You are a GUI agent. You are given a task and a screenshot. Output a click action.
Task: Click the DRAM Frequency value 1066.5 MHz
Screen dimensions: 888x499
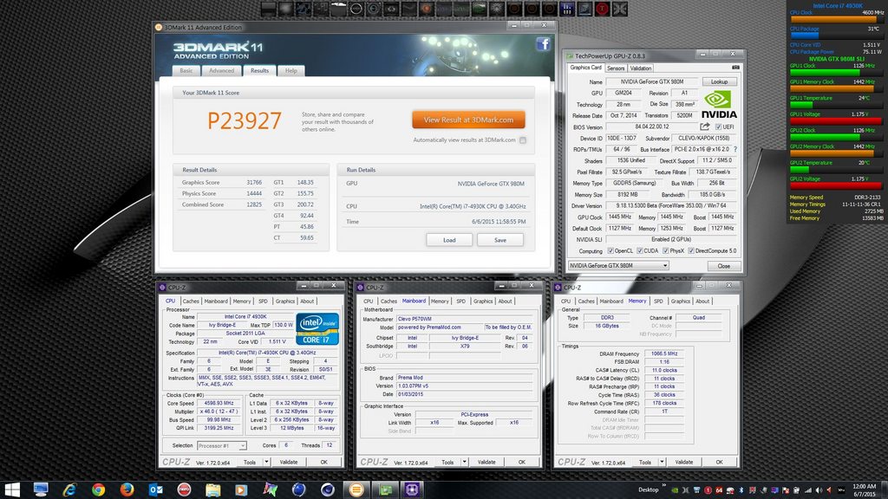click(x=664, y=353)
